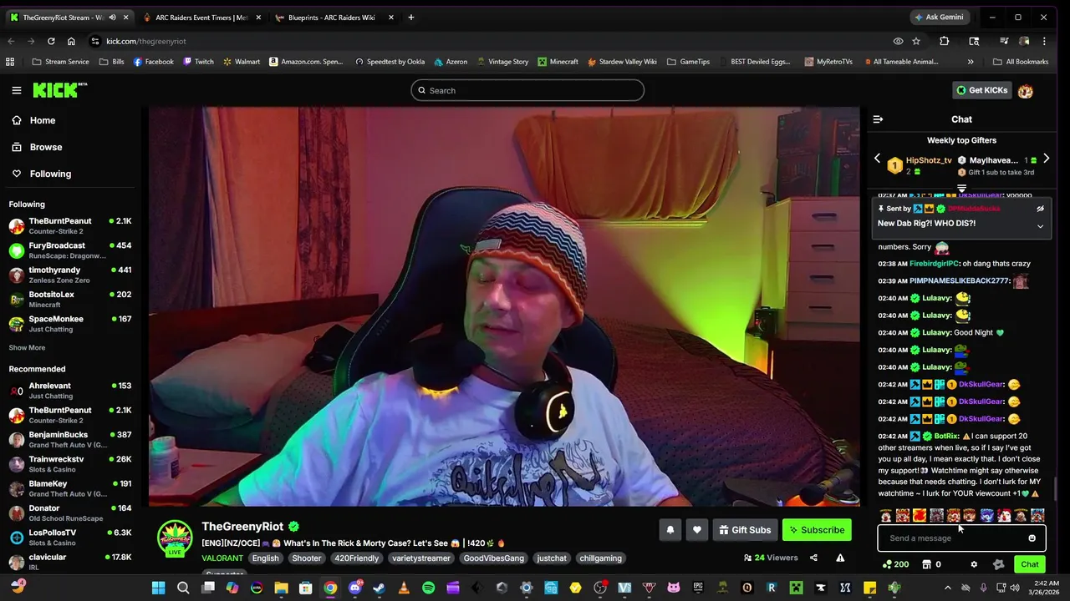Open HipShotz_tv gifter profile
The width and height of the screenshot is (1070, 601).
929,160
